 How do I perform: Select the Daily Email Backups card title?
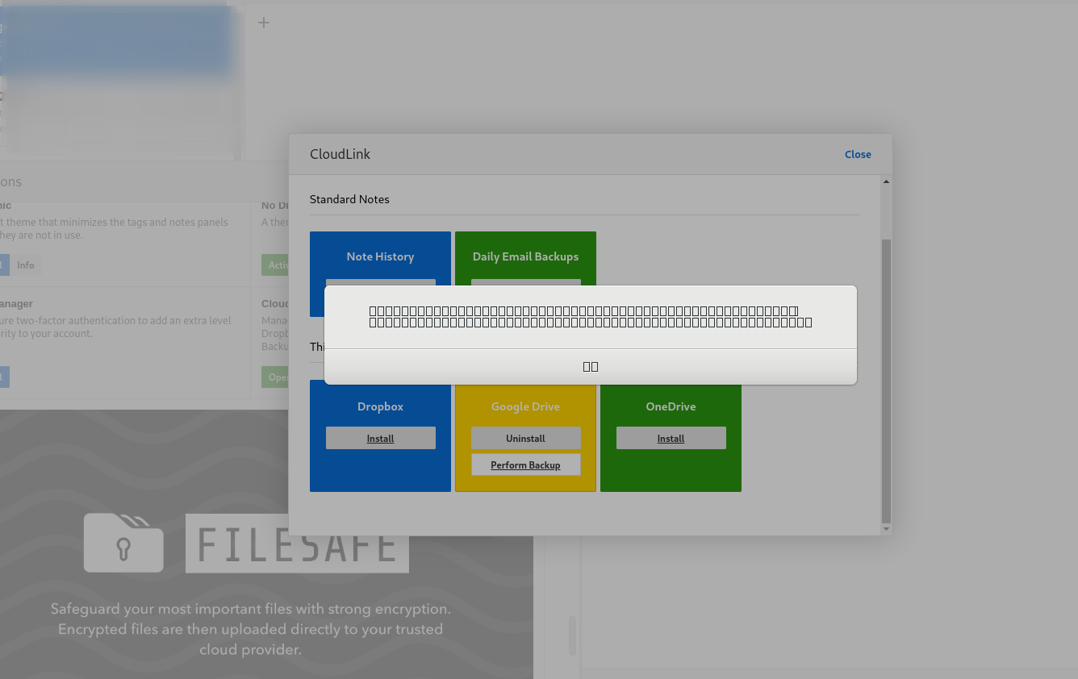526,256
